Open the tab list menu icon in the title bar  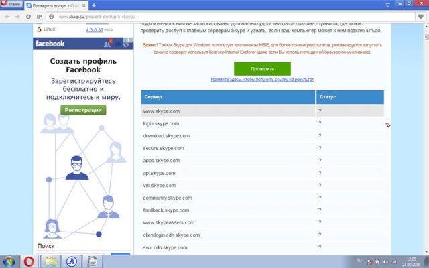387,5
